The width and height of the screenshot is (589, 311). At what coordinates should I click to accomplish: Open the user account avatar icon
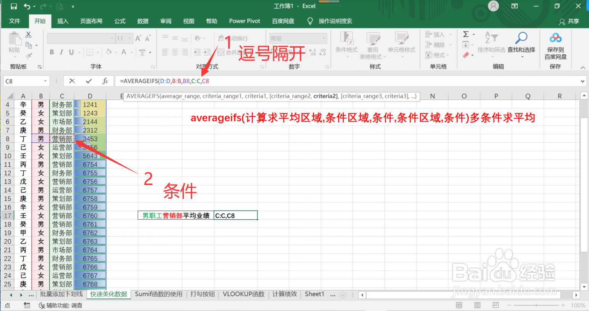[494, 6]
